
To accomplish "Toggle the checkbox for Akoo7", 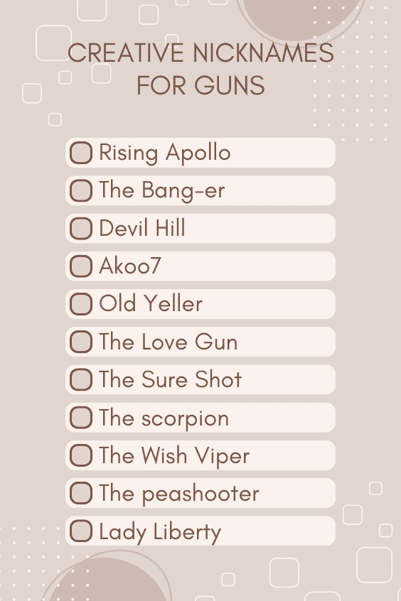I will [81, 266].
